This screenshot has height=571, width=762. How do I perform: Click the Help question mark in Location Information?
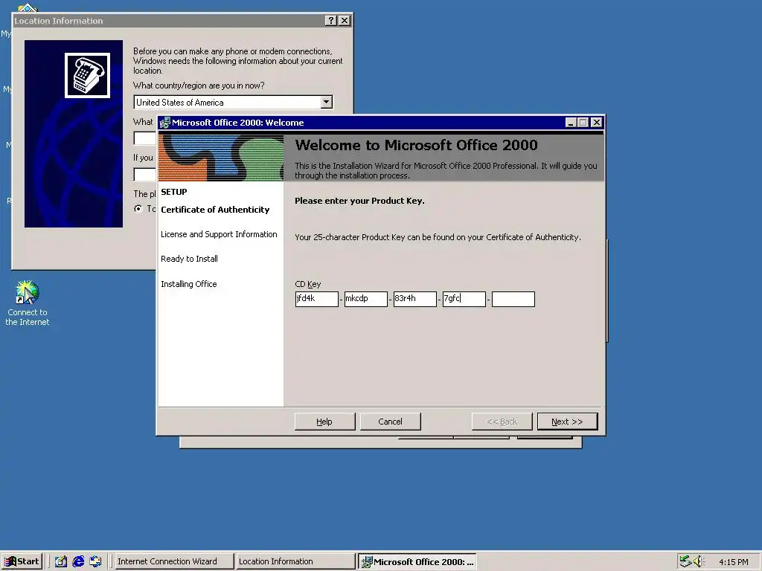click(331, 20)
